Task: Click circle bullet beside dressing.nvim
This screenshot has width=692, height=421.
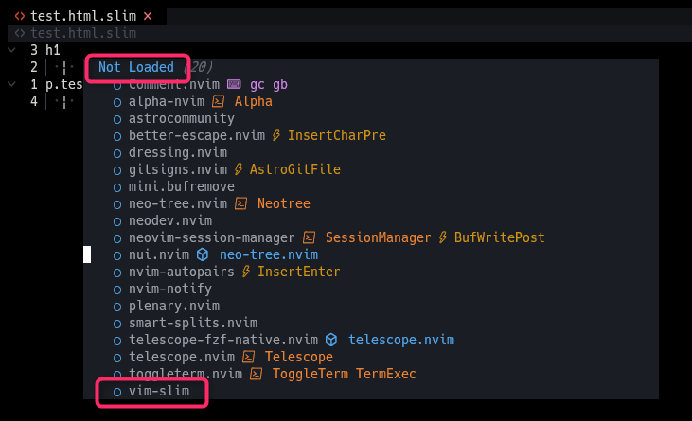Action: [x=117, y=153]
